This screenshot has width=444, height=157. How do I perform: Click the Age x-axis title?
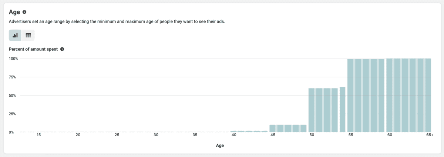pyautogui.click(x=220, y=146)
